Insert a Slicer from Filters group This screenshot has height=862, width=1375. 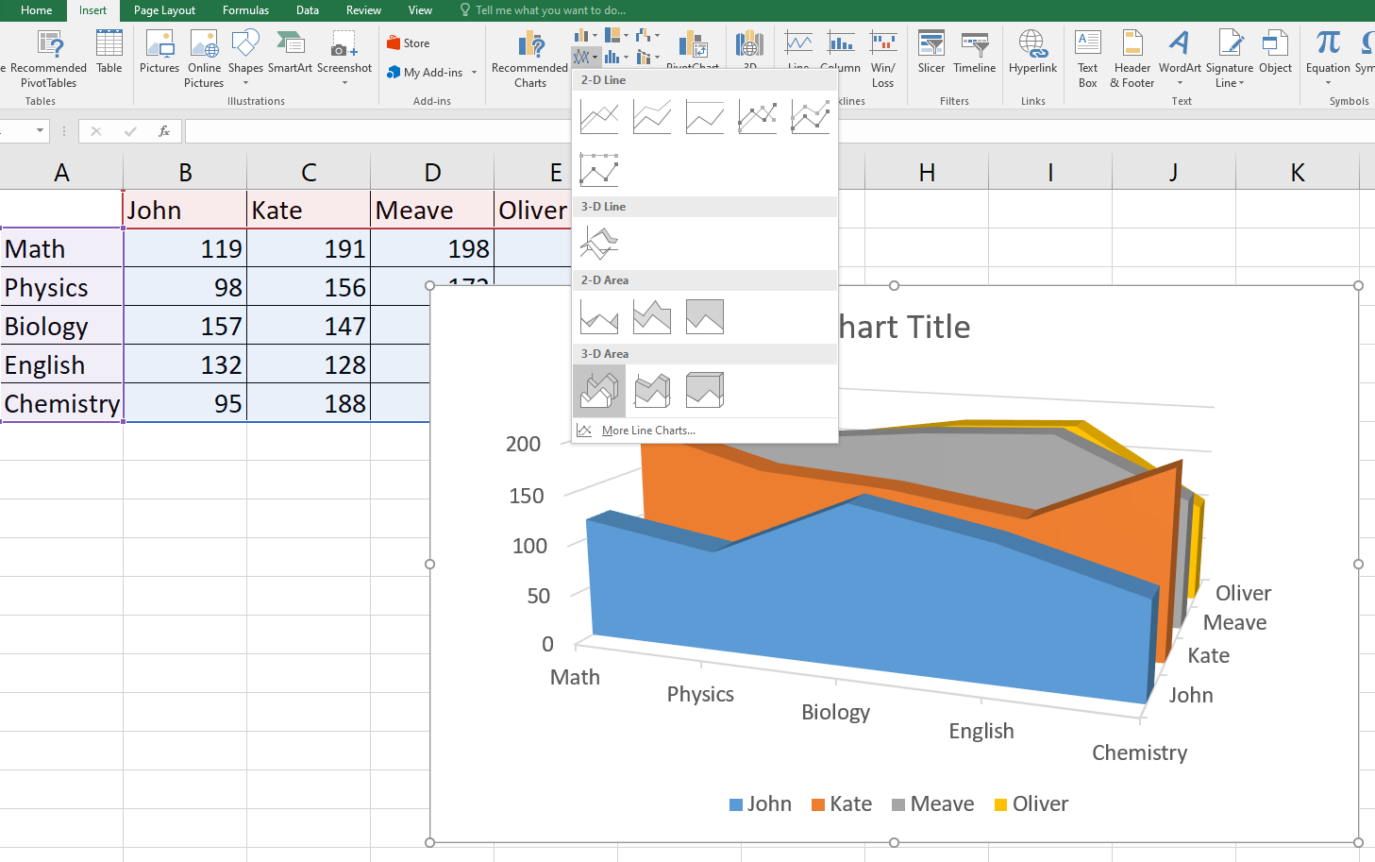pyautogui.click(x=931, y=53)
